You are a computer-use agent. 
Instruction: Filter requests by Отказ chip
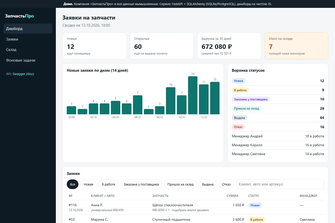[226, 184]
